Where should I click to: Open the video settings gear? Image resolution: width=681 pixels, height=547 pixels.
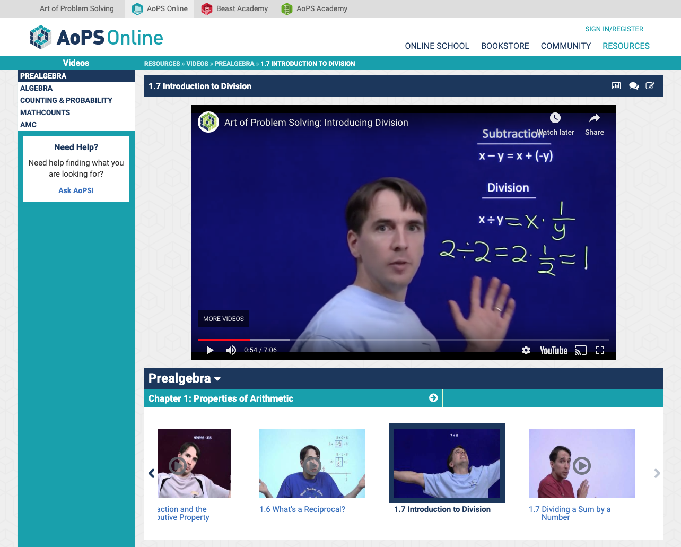(526, 350)
